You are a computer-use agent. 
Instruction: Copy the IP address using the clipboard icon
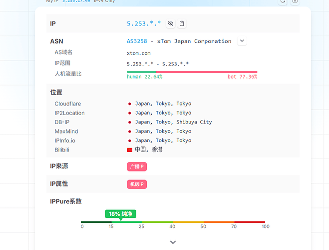[x=182, y=23]
